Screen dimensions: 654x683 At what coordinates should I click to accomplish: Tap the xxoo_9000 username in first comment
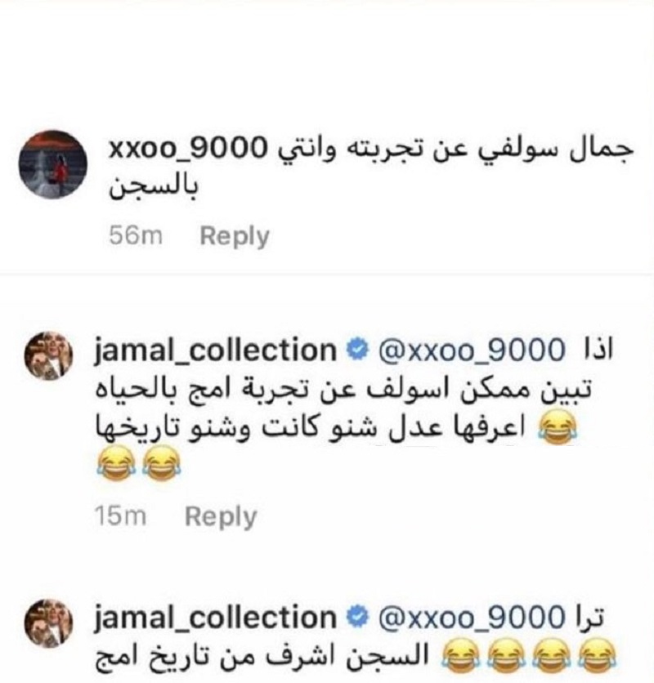(x=186, y=150)
